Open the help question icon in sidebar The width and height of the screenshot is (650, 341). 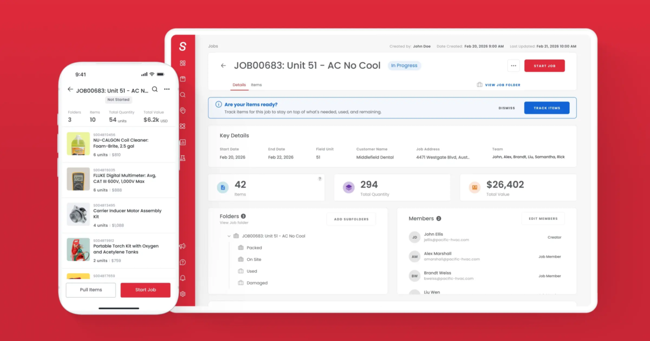(183, 262)
